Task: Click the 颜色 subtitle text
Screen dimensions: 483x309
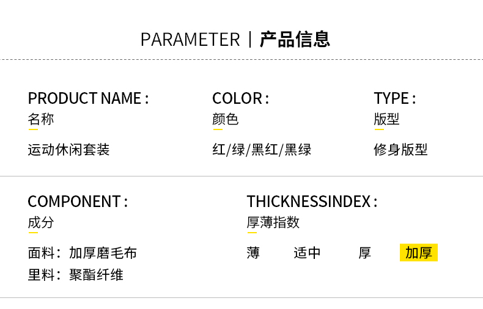Action: 226,119
